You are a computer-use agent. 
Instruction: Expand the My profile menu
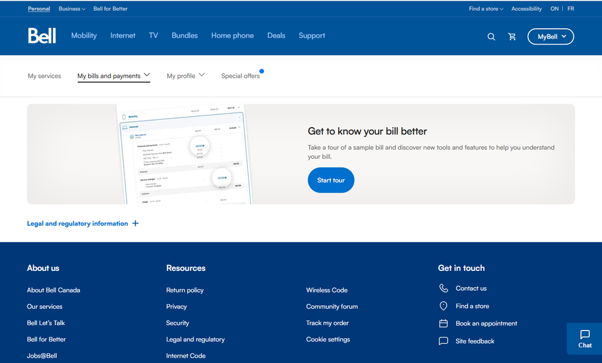coord(185,76)
